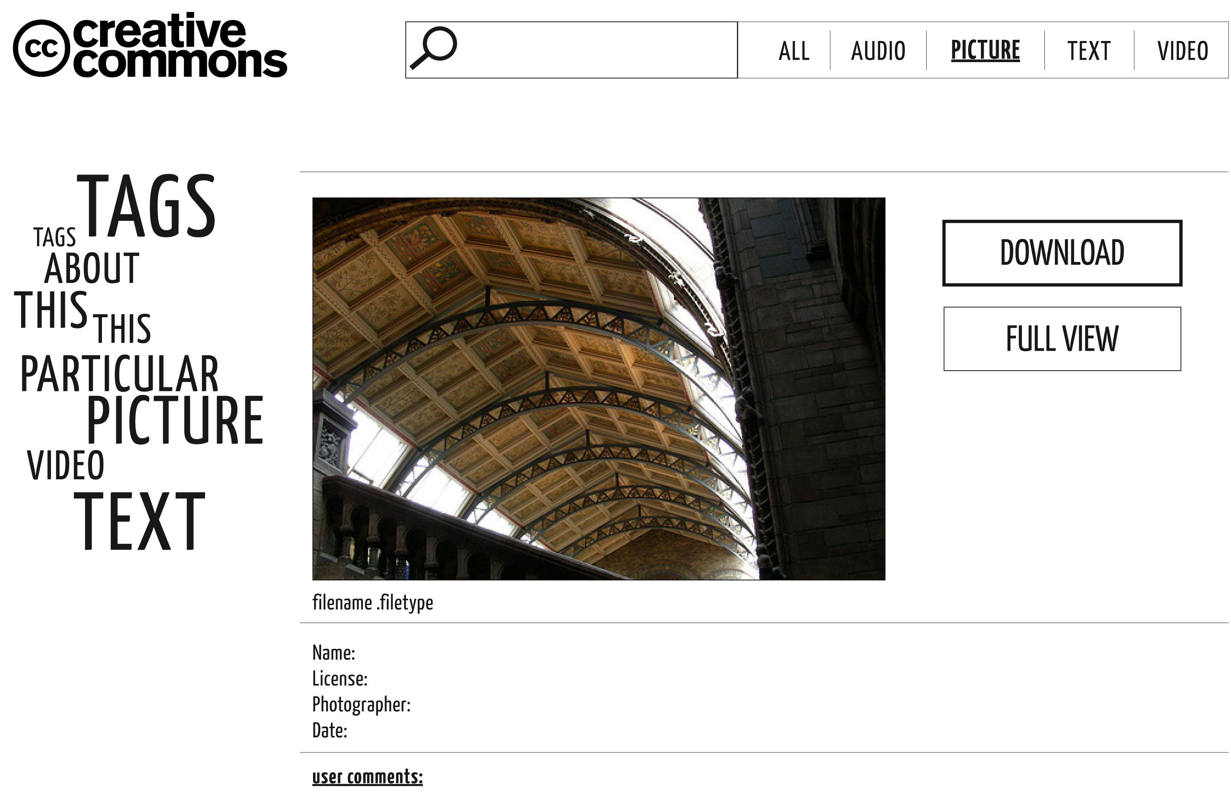Screen dimensions: 1231x797
Task: Select the VIDEO tag in cloud
Action: pyautogui.click(x=66, y=465)
